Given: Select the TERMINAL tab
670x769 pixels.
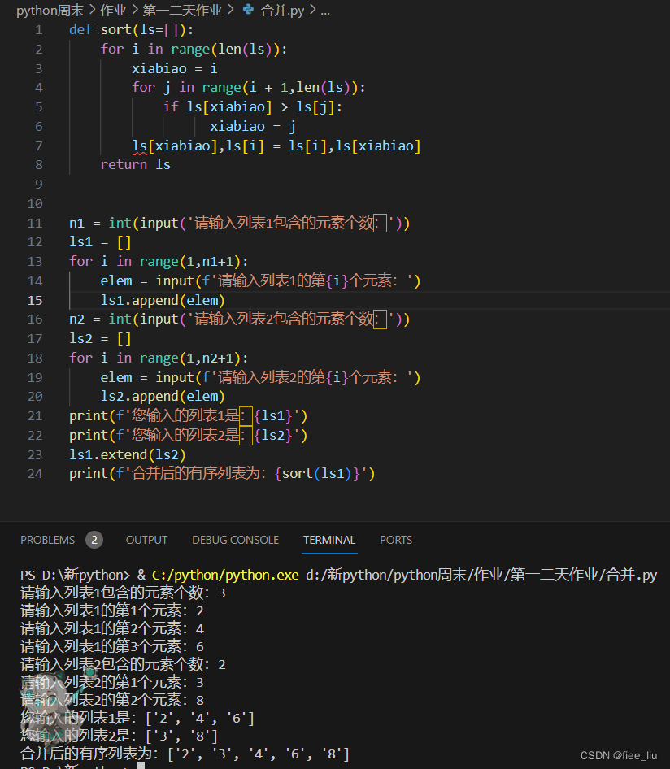Looking at the screenshot, I should coord(329,540).
